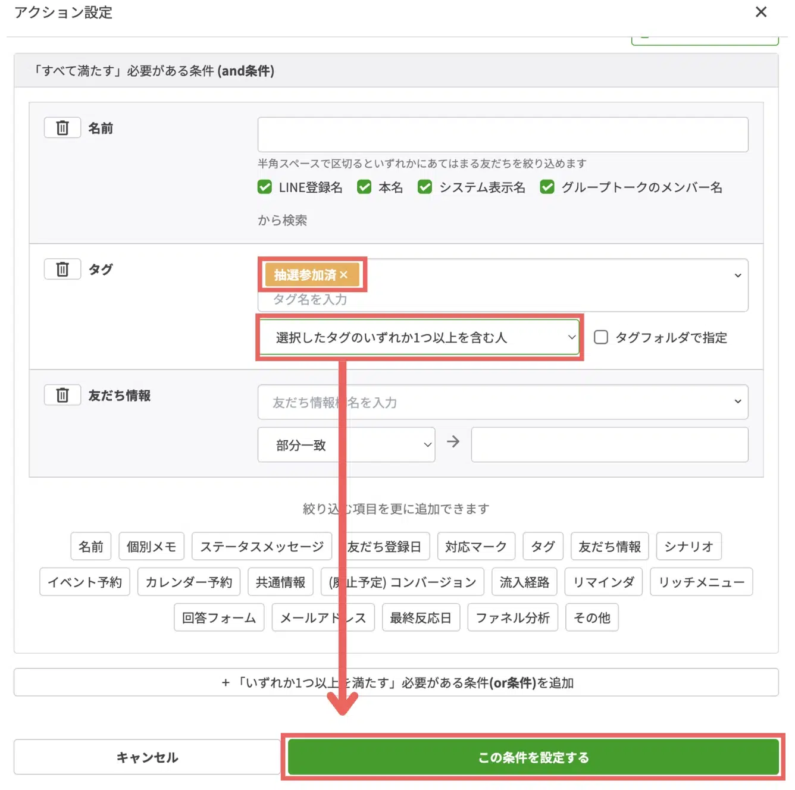This screenshot has width=795, height=790.
Task: Uncheck グループトークのメンバー名 checkbox
Action: 547,187
